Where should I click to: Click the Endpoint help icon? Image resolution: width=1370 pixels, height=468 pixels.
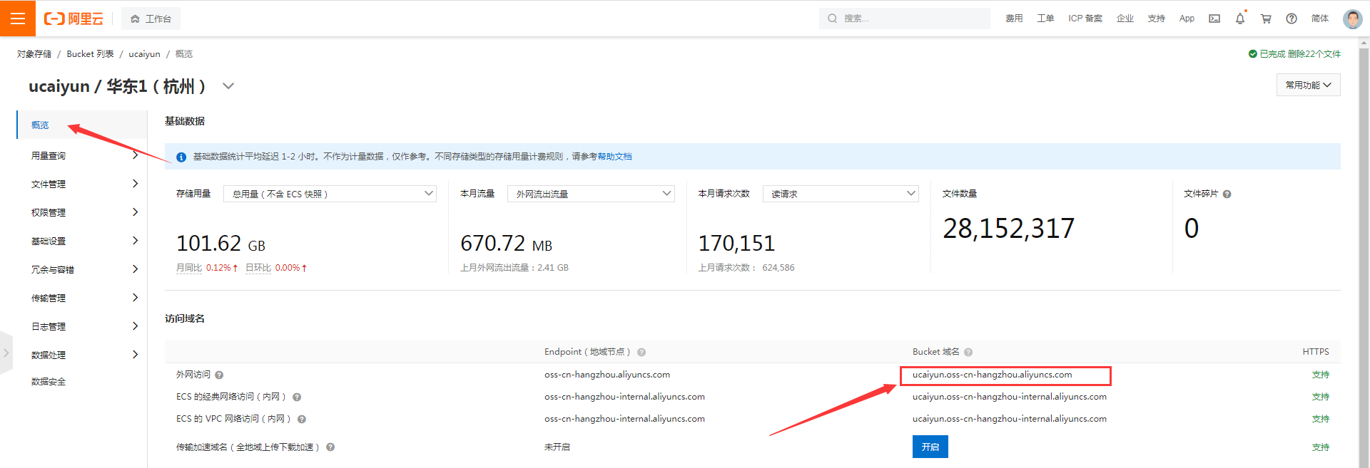(x=641, y=352)
